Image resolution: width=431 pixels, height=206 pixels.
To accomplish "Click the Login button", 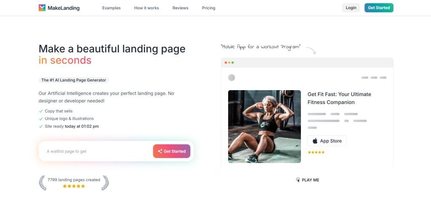I will [x=351, y=8].
